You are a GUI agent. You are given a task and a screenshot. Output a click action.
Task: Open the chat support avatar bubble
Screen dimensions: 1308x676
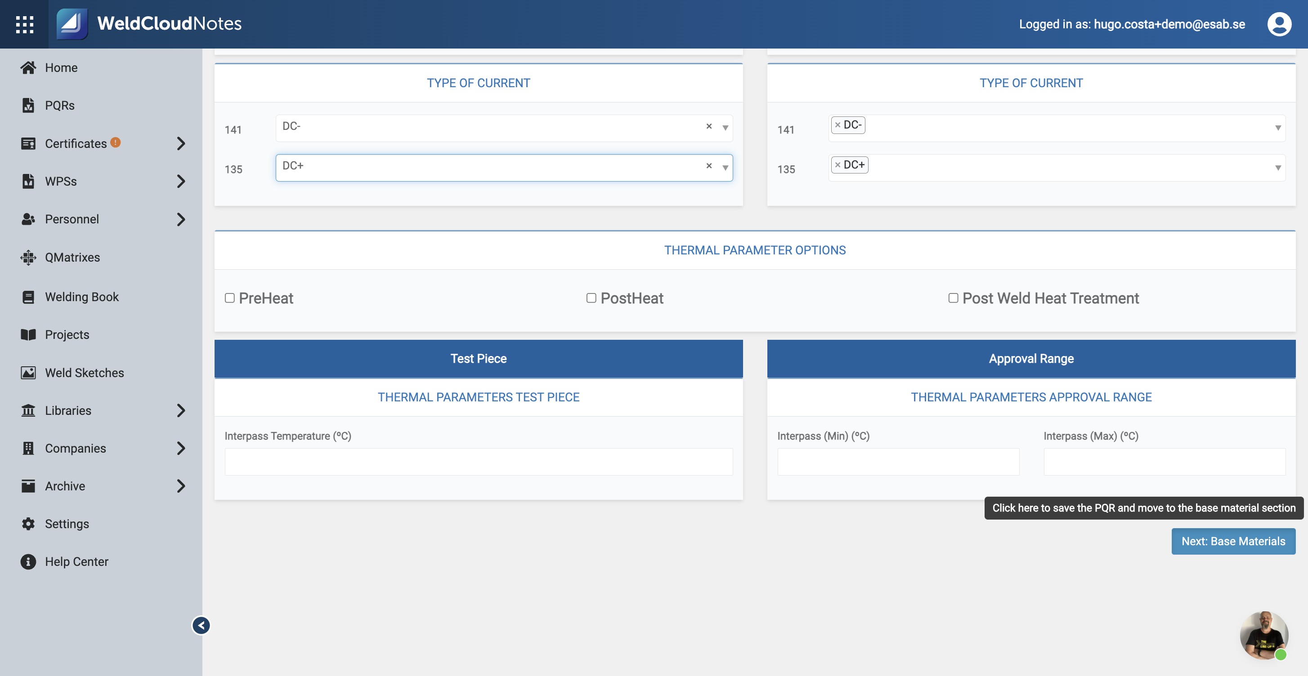1264,636
